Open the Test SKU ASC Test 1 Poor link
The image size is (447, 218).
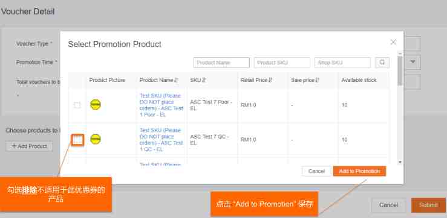point(162,105)
